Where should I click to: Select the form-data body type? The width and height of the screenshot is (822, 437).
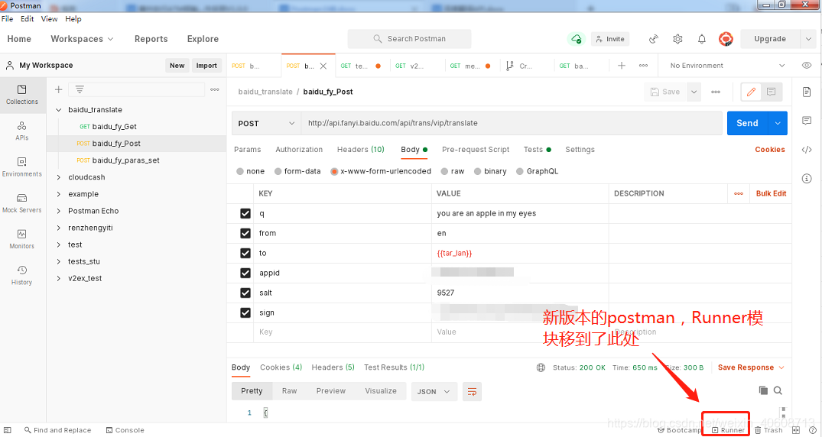pos(278,171)
